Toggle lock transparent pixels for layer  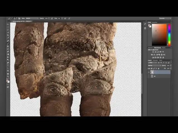[152, 68]
